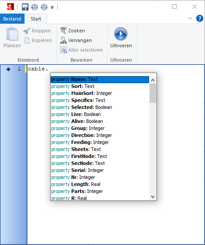
Task: Select 'property MainSort: Integer' suggestion
Action: point(100,94)
